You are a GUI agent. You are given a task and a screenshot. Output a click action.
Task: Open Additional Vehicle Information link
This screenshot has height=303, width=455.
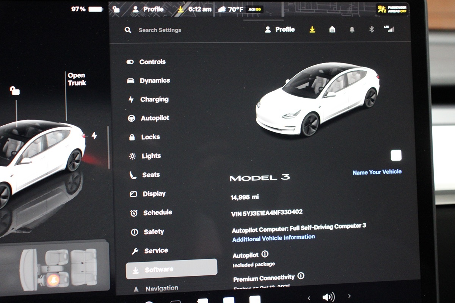273,238
